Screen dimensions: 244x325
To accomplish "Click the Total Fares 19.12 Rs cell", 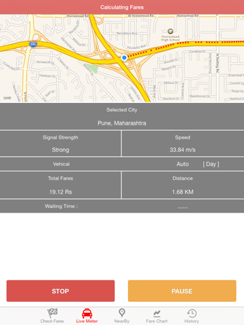I will [60, 185].
